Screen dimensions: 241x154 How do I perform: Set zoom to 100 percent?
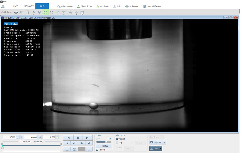(39, 12)
